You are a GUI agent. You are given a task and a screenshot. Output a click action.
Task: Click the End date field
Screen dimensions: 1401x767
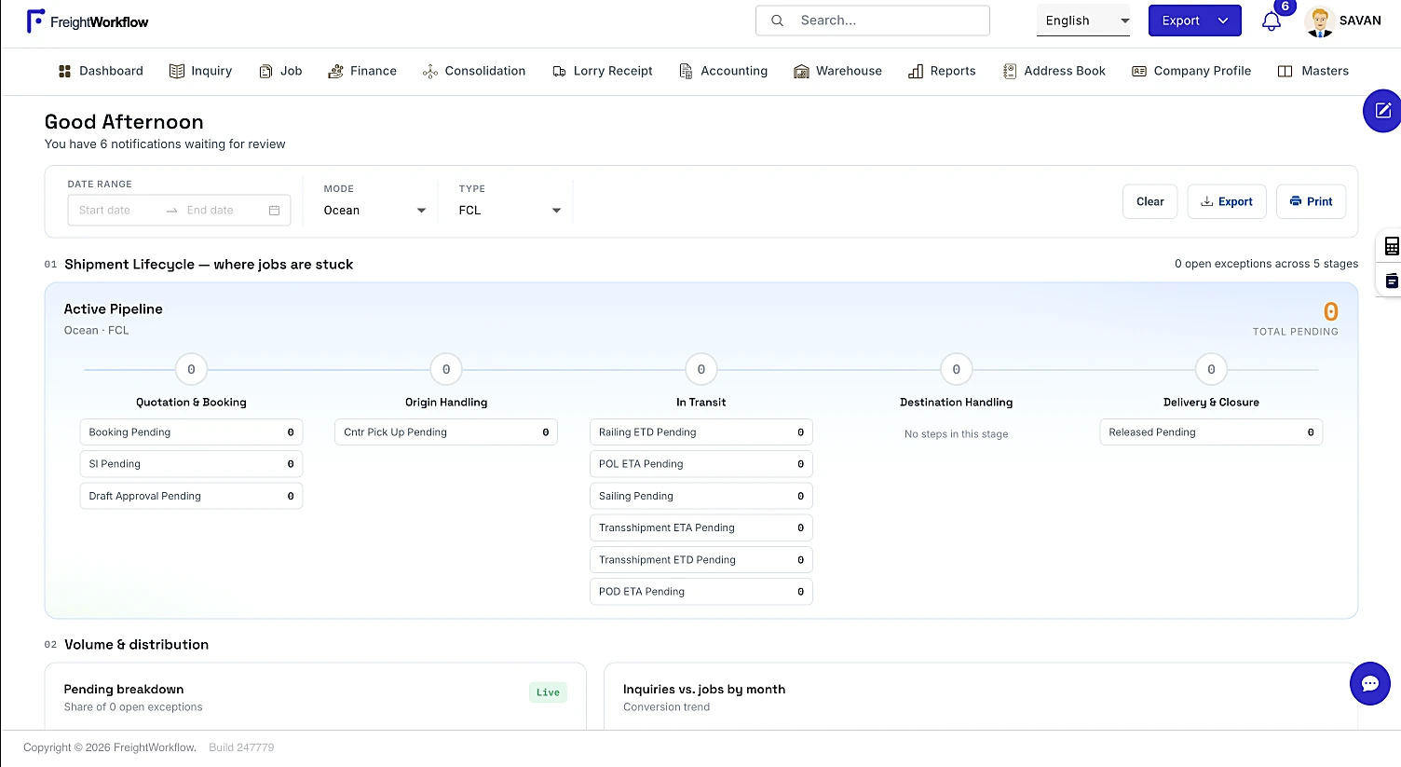(x=220, y=211)
